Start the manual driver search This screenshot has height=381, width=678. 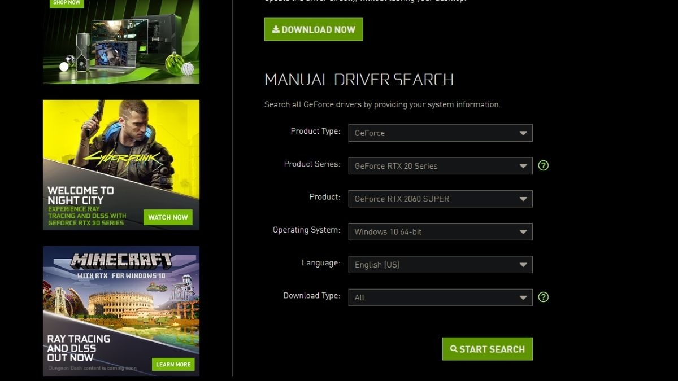[488, 349]
